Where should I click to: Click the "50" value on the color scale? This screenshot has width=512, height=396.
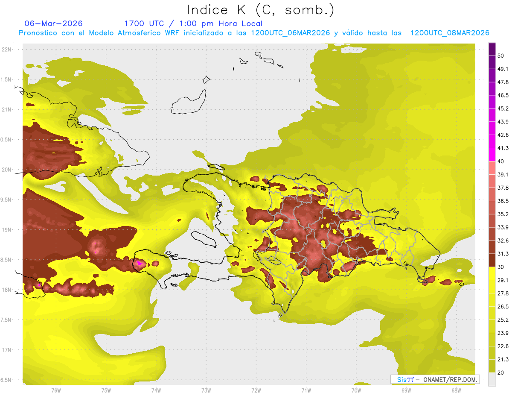[500, 56]
